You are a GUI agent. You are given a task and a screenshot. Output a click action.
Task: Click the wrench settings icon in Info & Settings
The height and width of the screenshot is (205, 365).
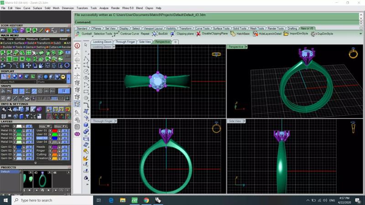click(10, 109)
